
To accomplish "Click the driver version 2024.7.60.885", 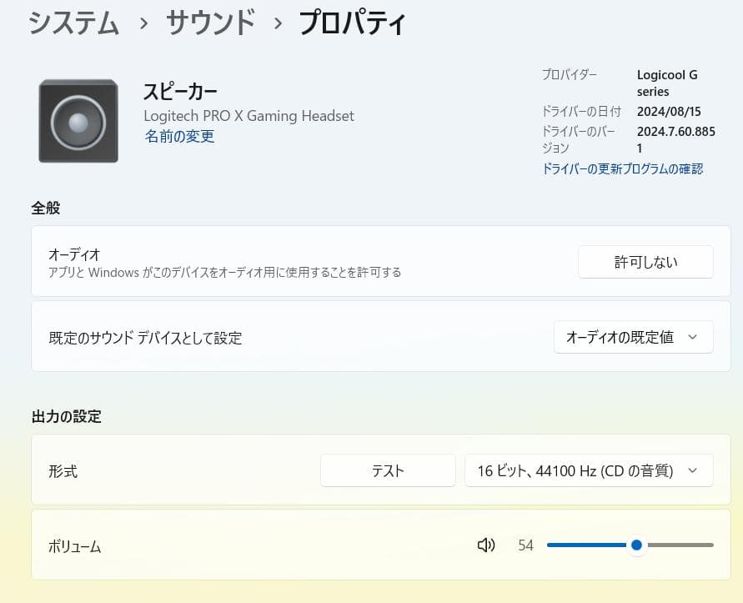I will [676, 139].
